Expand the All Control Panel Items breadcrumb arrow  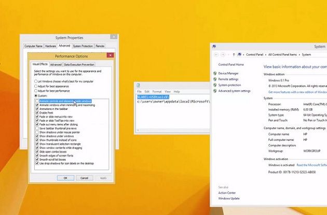click(x=299, y=54)
